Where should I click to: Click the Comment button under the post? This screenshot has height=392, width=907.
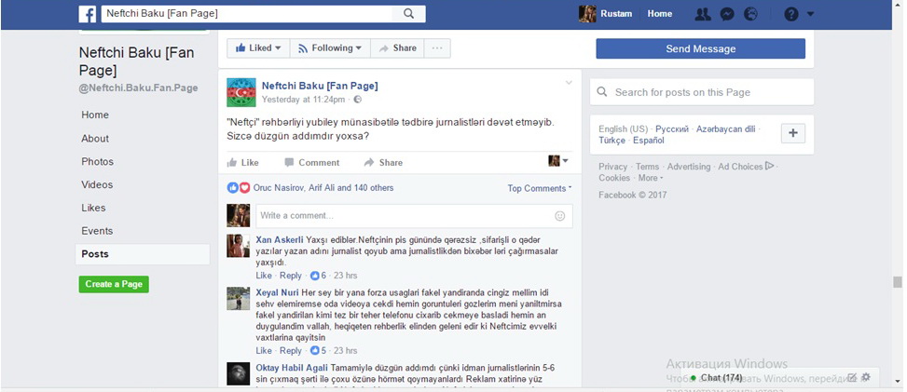[x=311, y=162]
